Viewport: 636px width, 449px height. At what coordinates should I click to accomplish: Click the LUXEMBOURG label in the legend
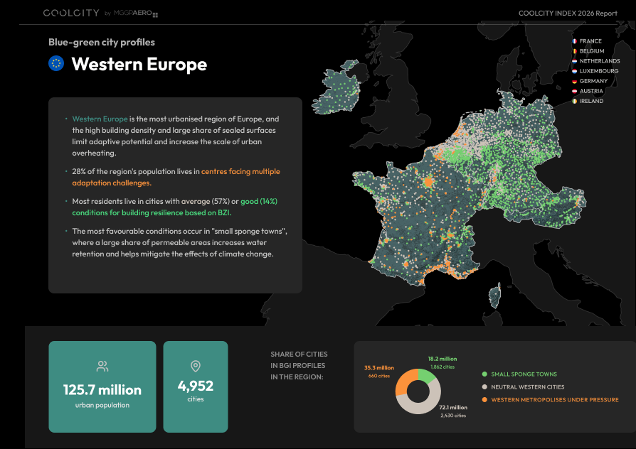pyautogui.click(x=599, y=71)
